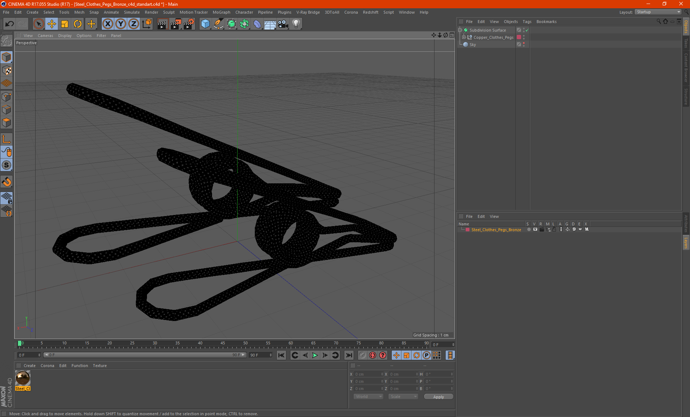The image size is (690, 417).
Task: Toggle layer Visible eye icon
Action: 535,229
